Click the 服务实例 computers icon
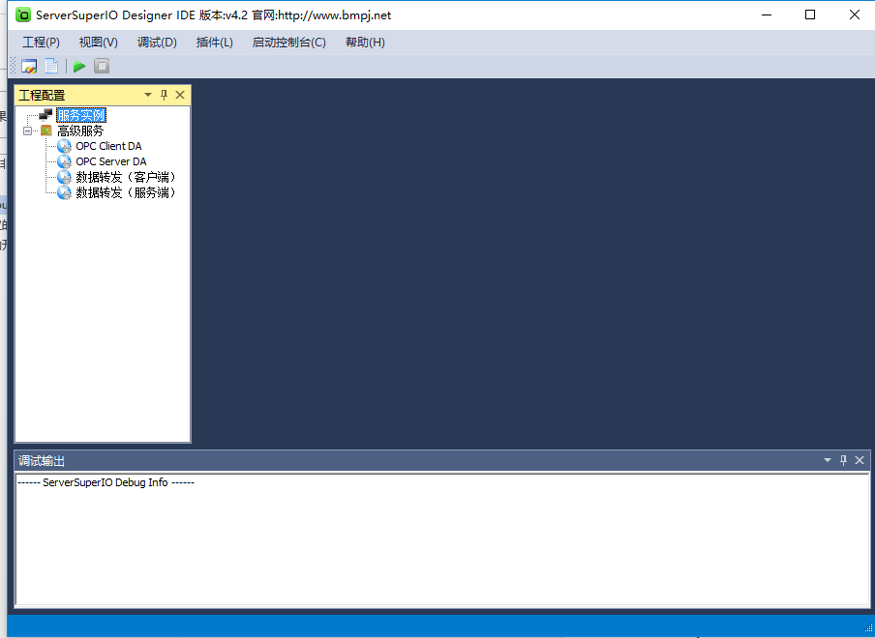The image size is (875, 638). [45, 115]
